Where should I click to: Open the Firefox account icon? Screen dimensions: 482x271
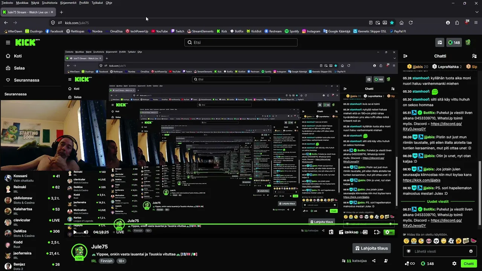448,23
